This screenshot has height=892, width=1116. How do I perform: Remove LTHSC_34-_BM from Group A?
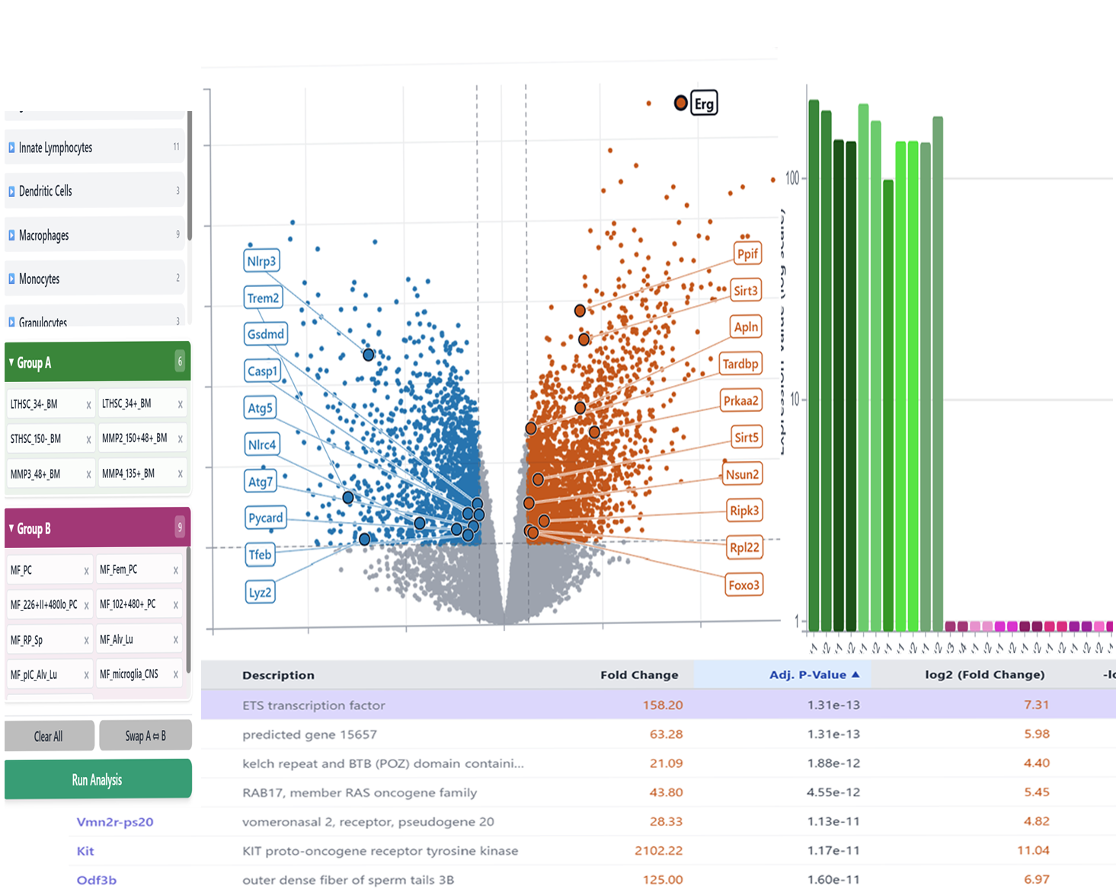pyautogui.click(x=88, y=405)
